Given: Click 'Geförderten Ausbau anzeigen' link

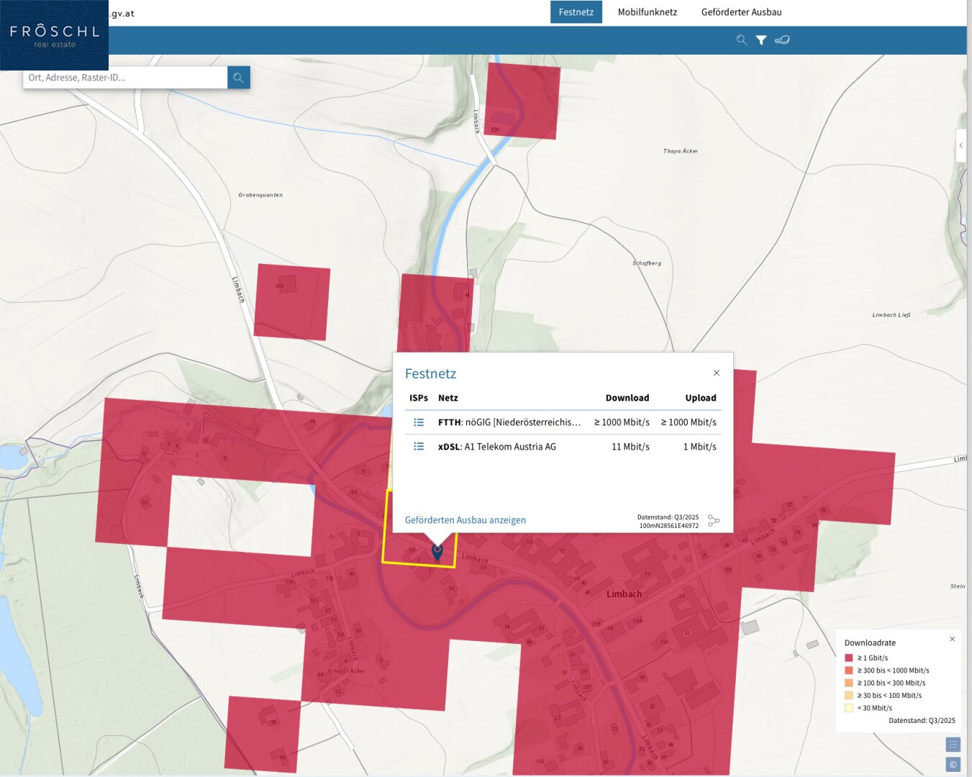Looking at the screenshot, I should (465, 520).
